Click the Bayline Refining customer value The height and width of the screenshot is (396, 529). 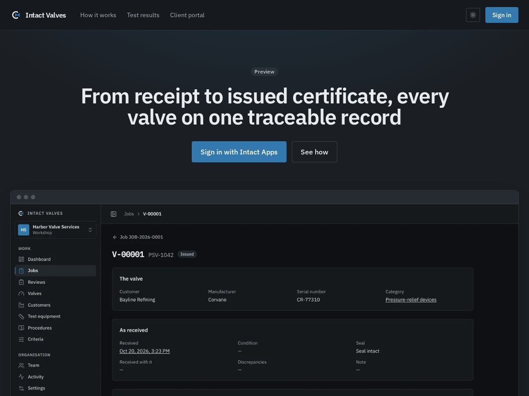pos(137,300)
